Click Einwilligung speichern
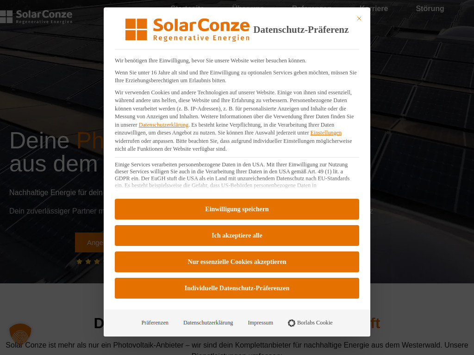This screenshot has width=474, height=355. (237, 209)
